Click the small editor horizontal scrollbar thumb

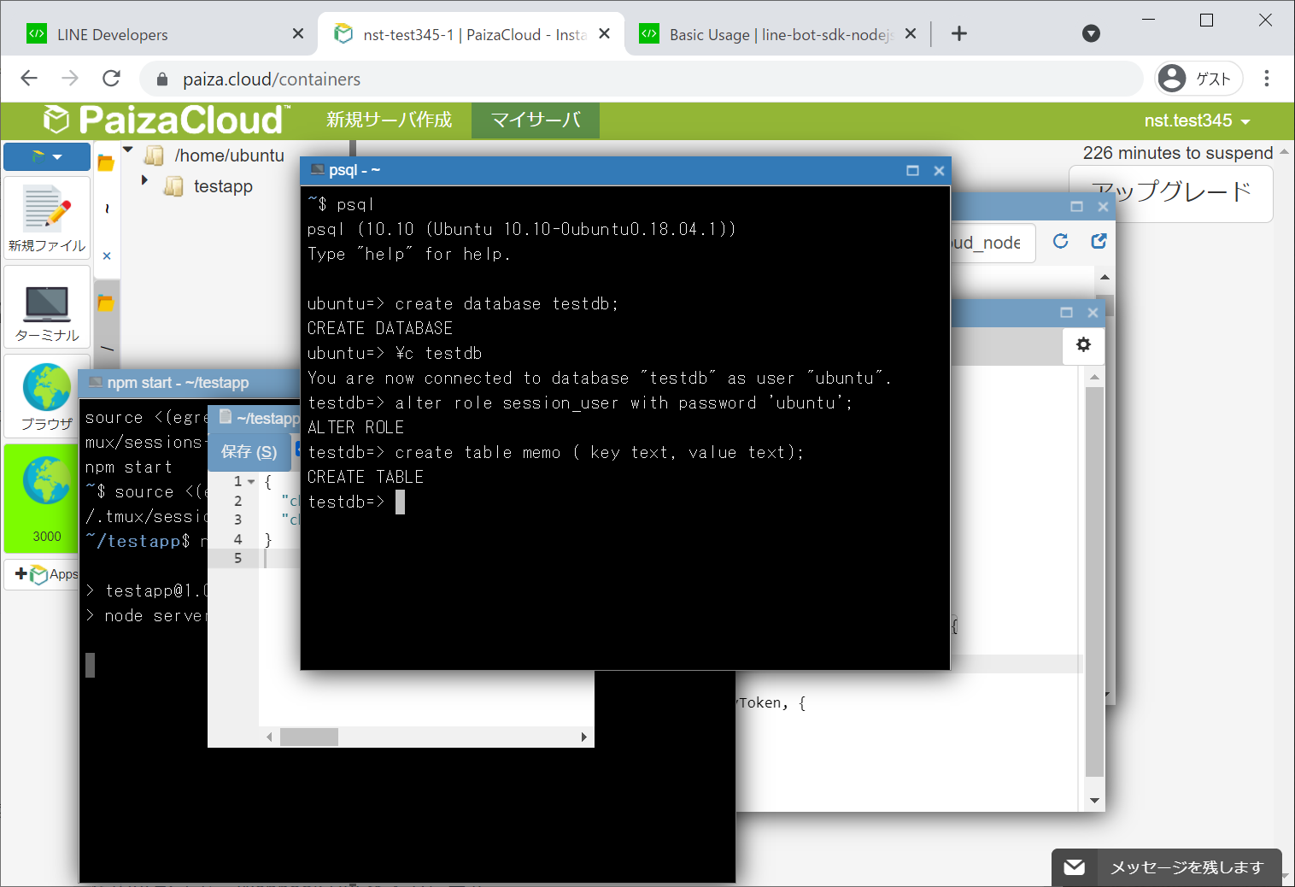[x=309, y=737]
